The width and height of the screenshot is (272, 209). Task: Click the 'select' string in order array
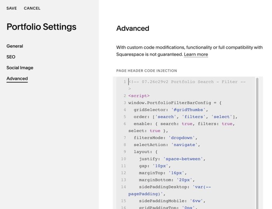coord(221,117)
